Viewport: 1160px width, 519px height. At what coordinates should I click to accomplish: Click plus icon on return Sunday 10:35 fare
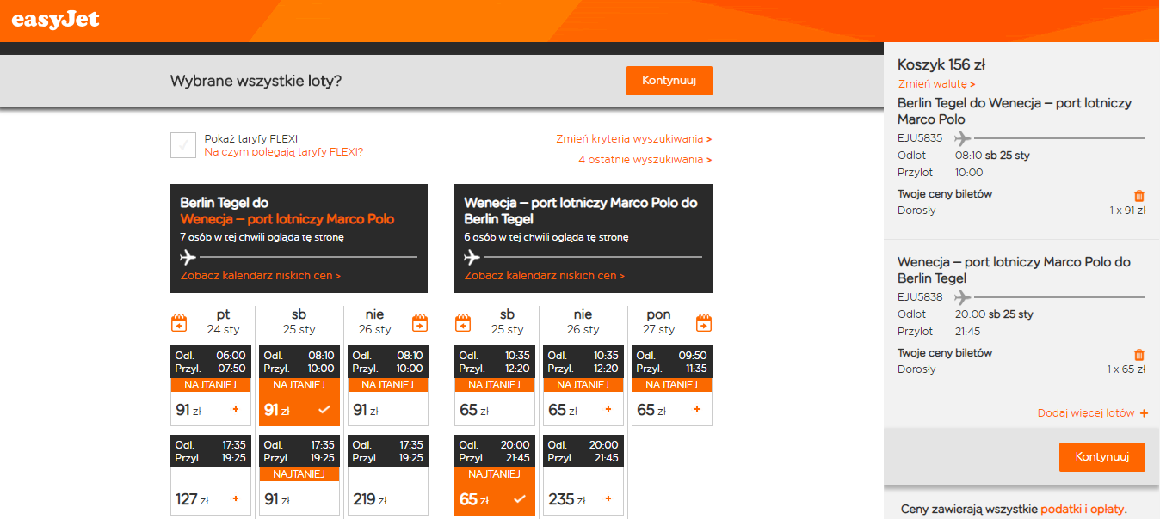click(x=608, y=410)
